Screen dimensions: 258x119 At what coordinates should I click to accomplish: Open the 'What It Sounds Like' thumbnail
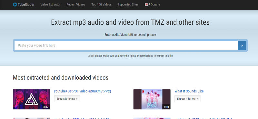click(x=152, y=99)
